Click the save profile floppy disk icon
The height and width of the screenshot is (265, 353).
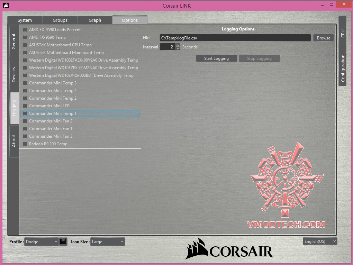pyautogui.click(x=63, y=241)
